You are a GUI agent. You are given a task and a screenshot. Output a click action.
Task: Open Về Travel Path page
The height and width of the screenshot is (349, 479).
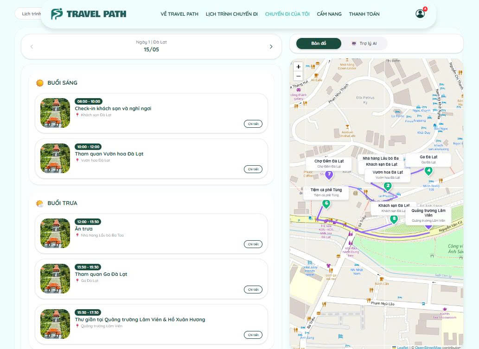[x=179, y=14]
